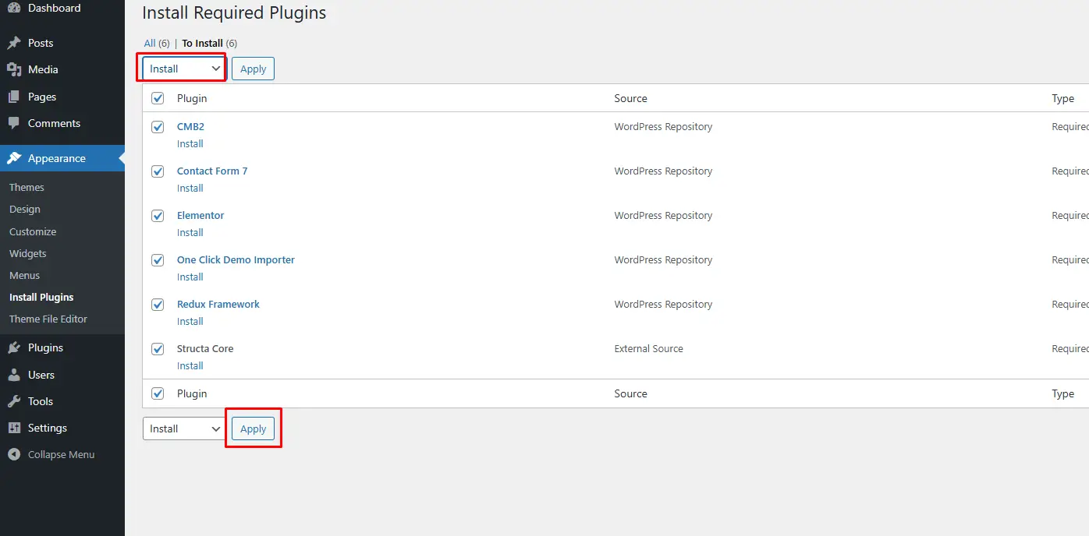This screenshot has width=1089, height=536.
Task: Click the Pages icon in sidebar
Action: 14,97
